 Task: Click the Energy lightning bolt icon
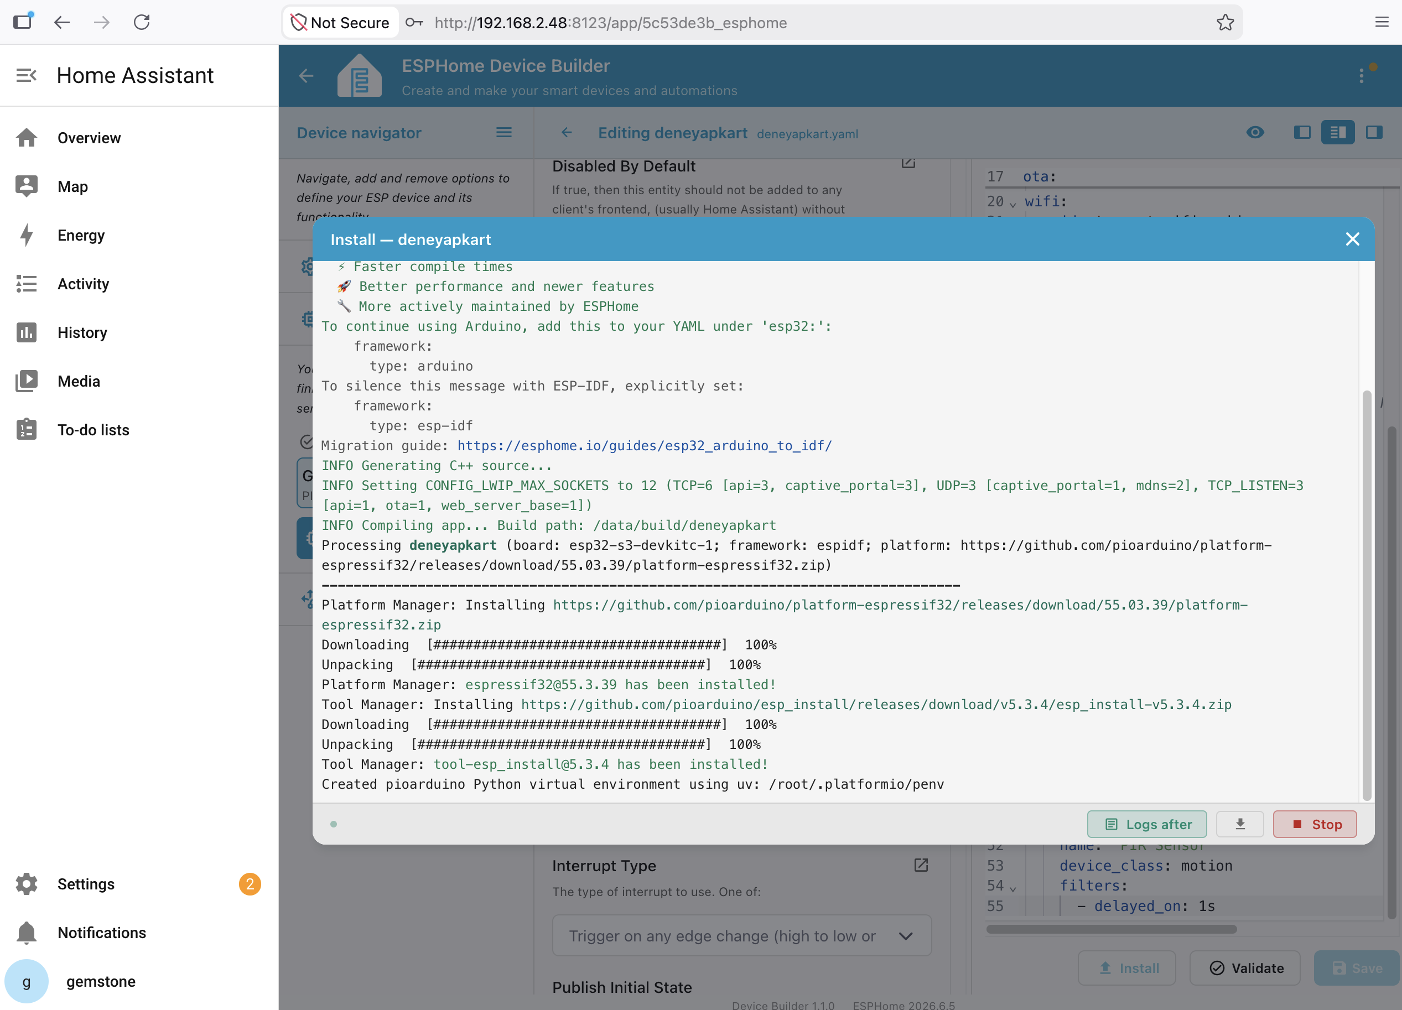point(27,236)
